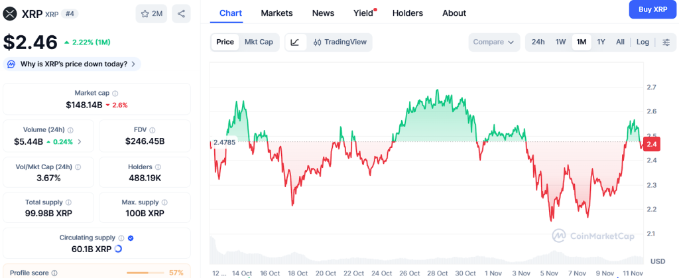Click the Market cap info icon
Image resolution: width=679 pixels, height=278 pixels.
[x=115, y=94]
